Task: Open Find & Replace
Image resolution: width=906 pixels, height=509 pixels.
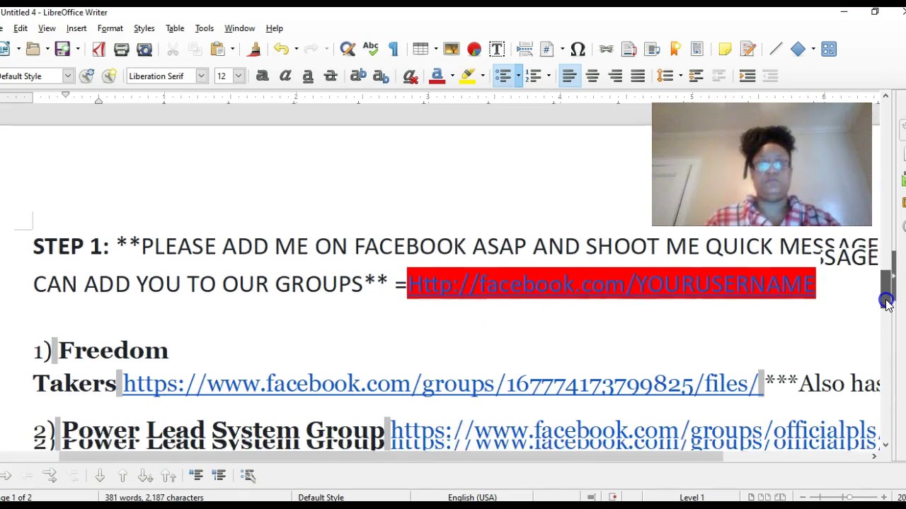Action: [x=348, y=49]
